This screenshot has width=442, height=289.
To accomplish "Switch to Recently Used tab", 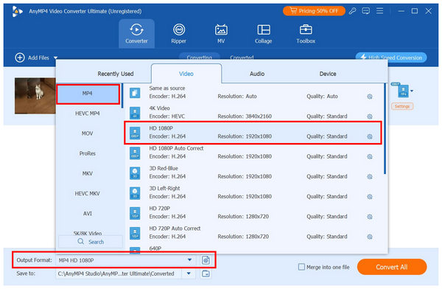I will tap(116, 74).
